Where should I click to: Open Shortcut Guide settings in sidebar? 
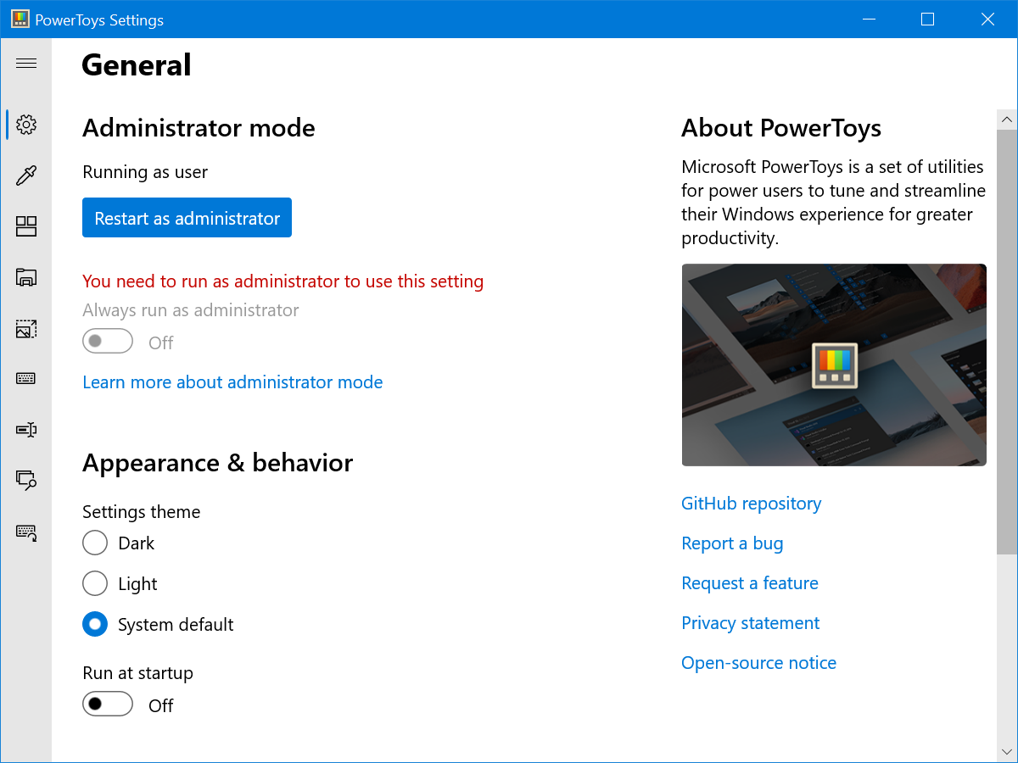pyautogui.click(x=26, y=532)
